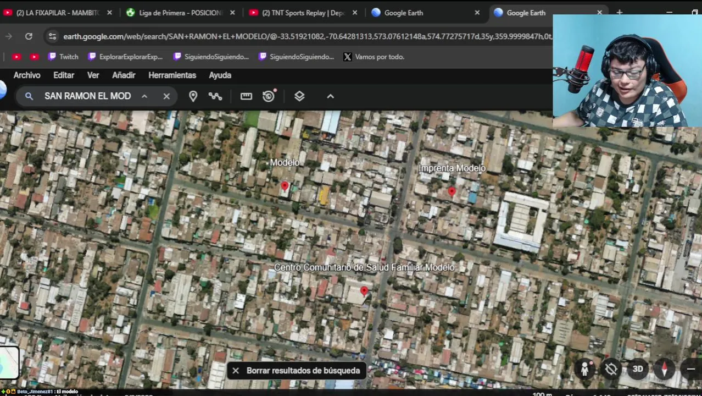Zoom out with the minus button
This screenshot has width=702, height=396.
click(691, 369)
